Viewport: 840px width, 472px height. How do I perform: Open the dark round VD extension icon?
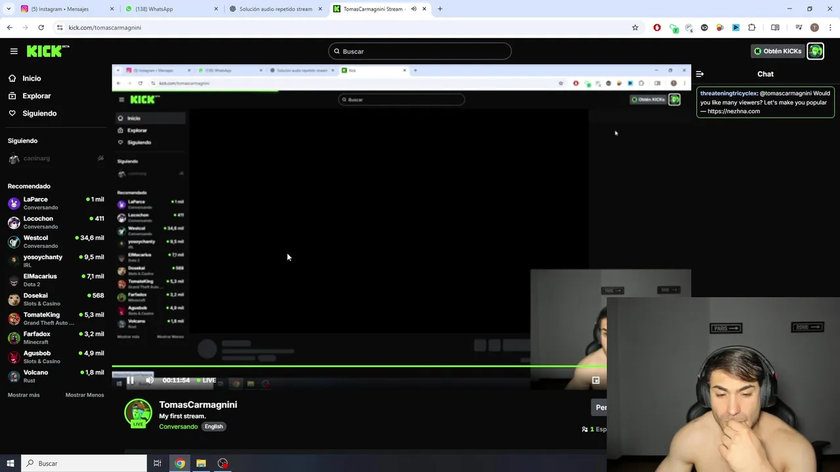tap(704, 28)
